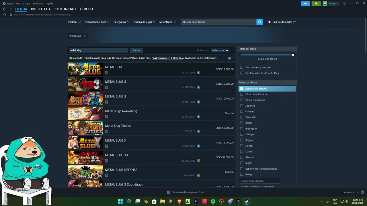Collapse the Filtrar por idioma section
Screen dimensions: 367x206
pos(267,82)
